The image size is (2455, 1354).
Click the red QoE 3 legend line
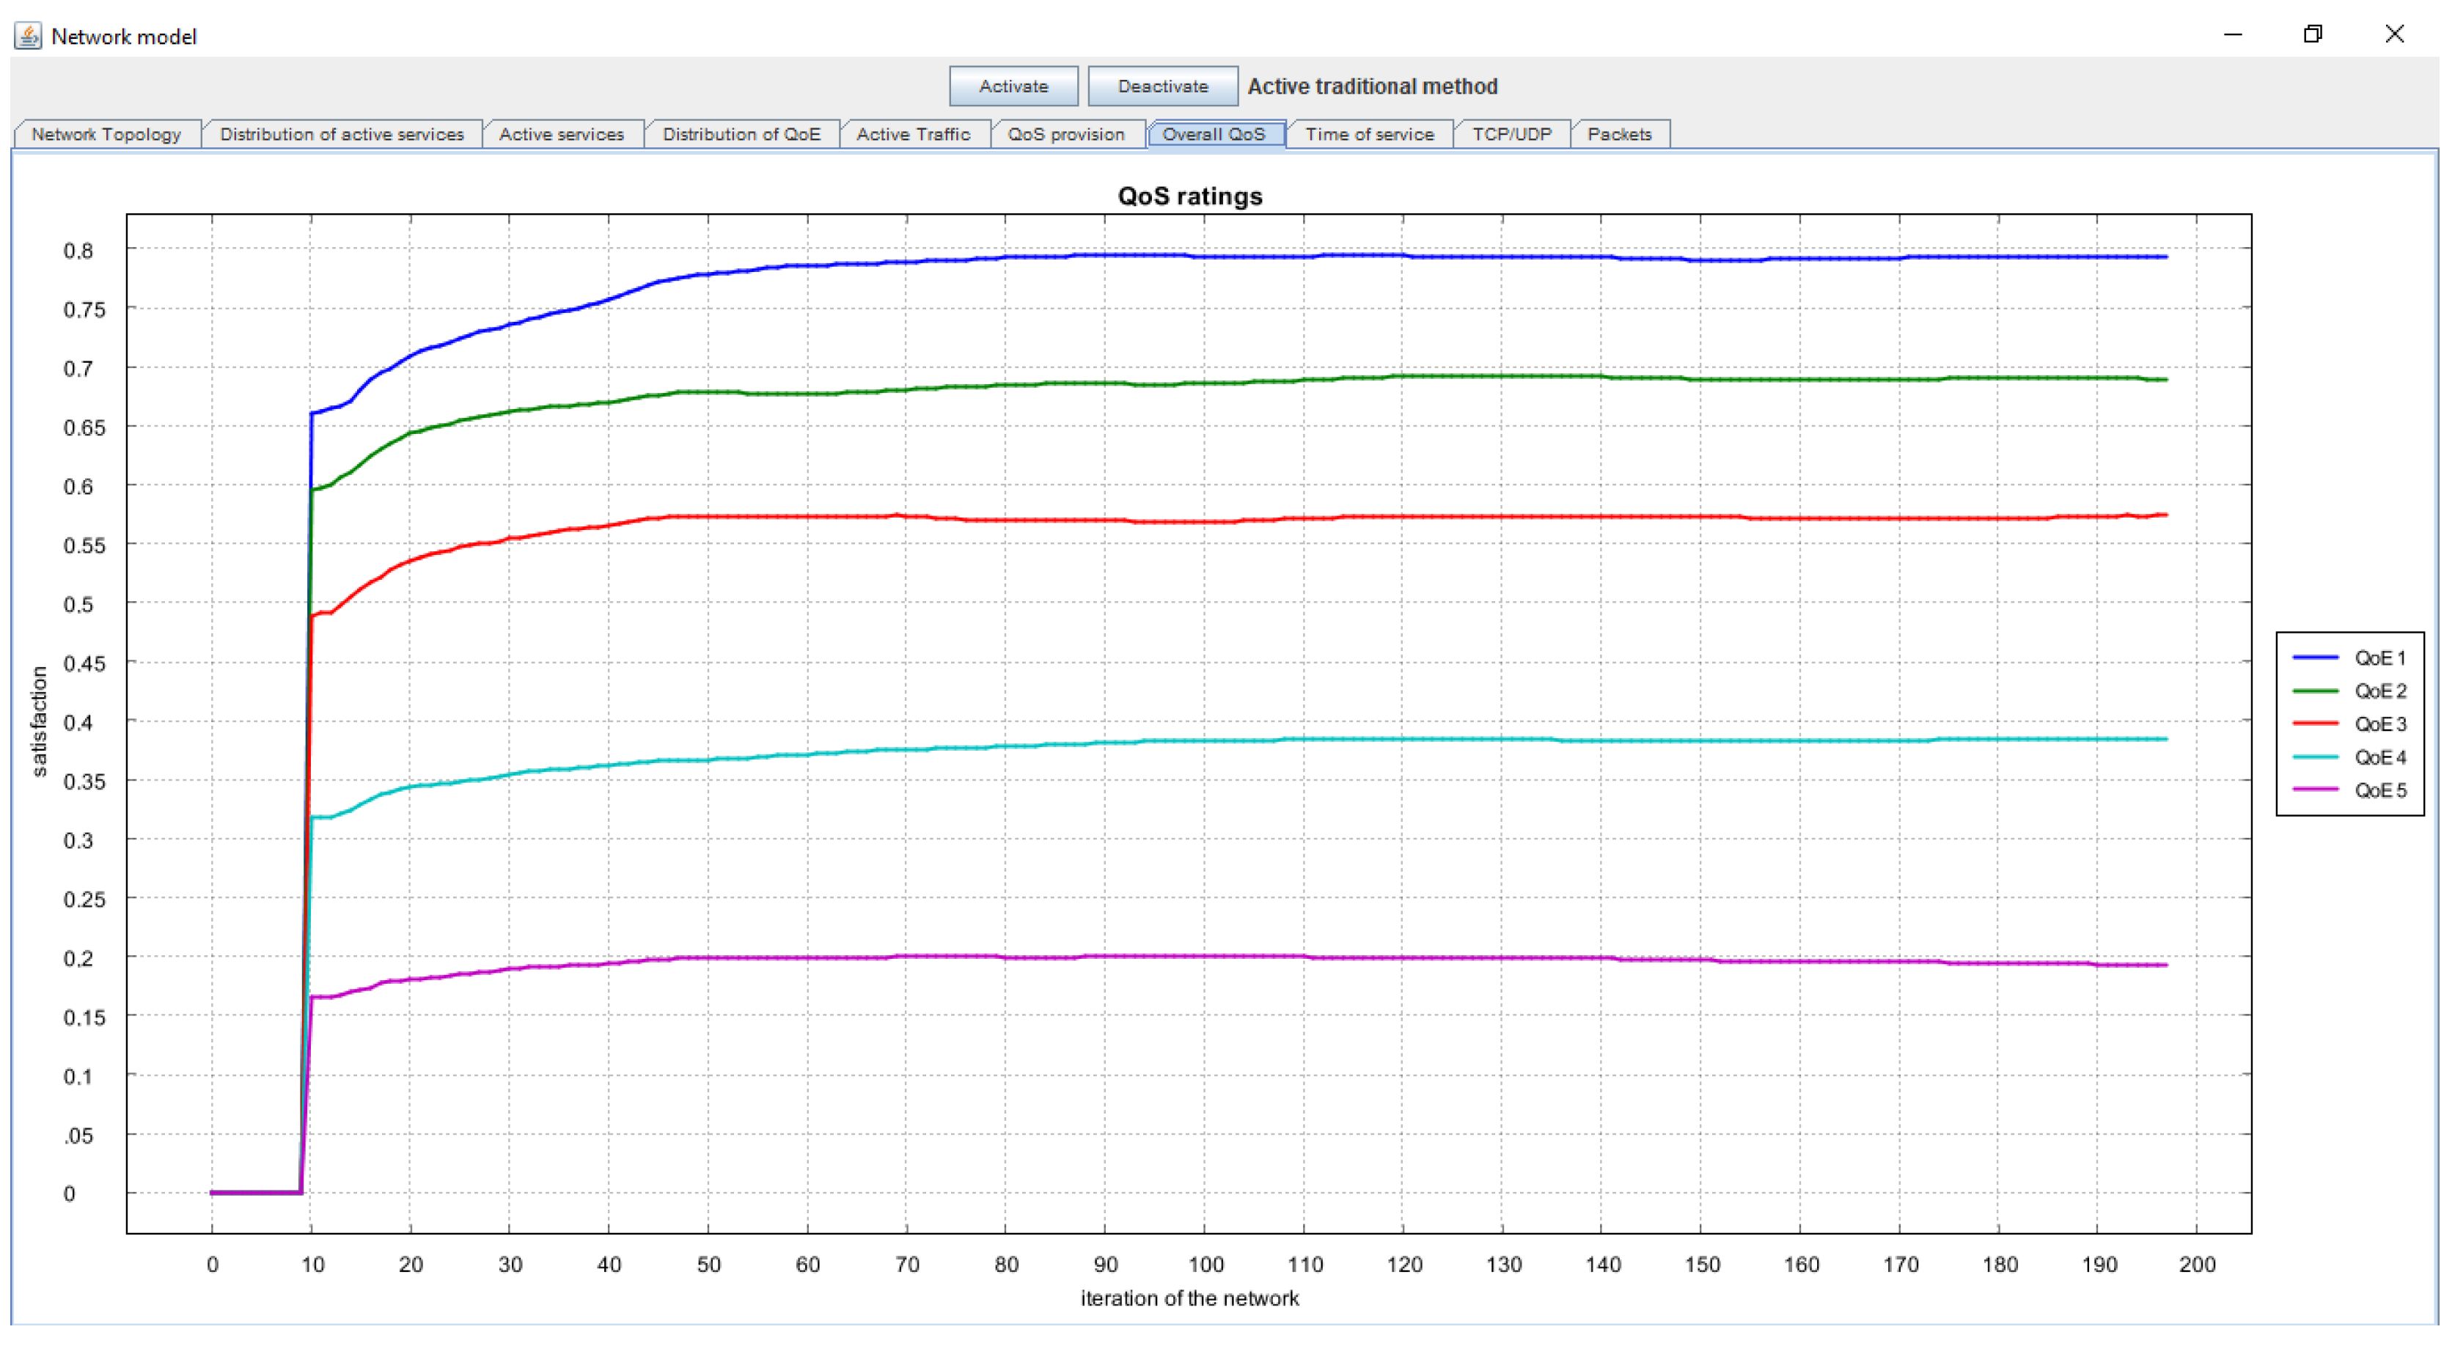pyautogui.click(x=2315, y=725)
